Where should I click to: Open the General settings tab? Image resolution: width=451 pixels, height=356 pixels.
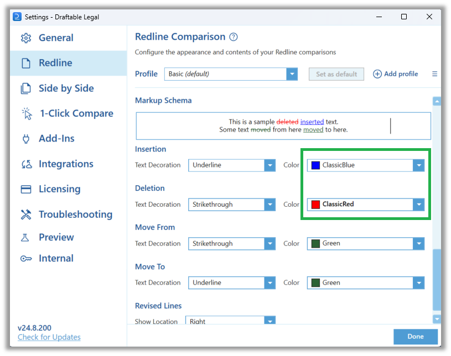click(69, 38)
